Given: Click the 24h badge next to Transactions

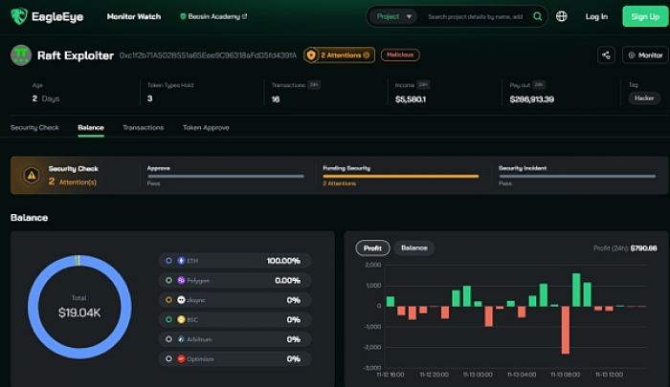Looking at the screenshot, I should 314,85.
